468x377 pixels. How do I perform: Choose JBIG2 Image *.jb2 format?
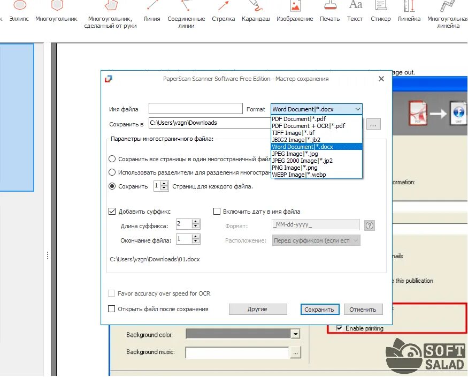[x=317, y=140]
